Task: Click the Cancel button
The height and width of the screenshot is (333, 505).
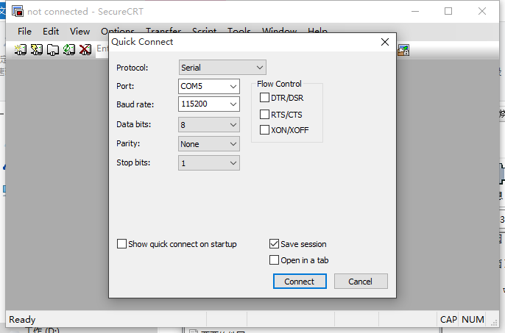Action: click(361, 282)
